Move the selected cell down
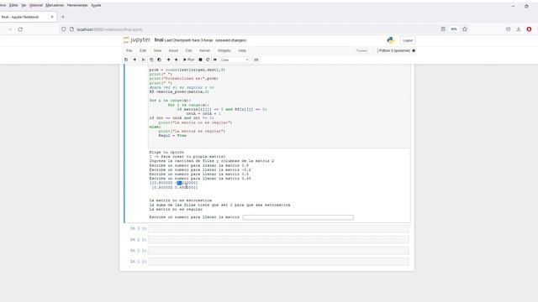 coord(176,60)
